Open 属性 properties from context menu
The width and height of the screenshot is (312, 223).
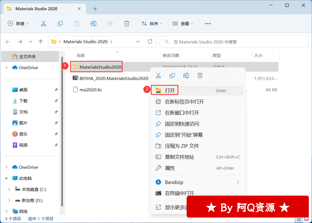170,168
